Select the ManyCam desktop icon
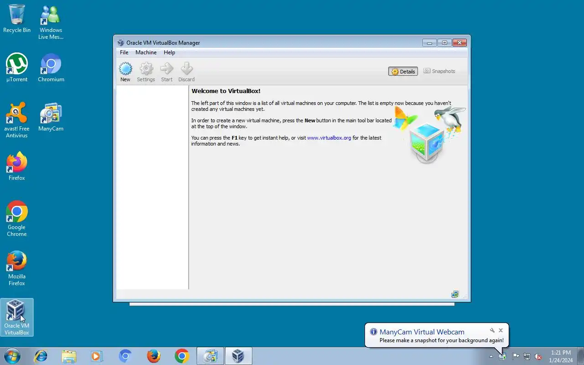Viewport: 584px width, 365px height. pyautogui.click(x=51, y=117)
